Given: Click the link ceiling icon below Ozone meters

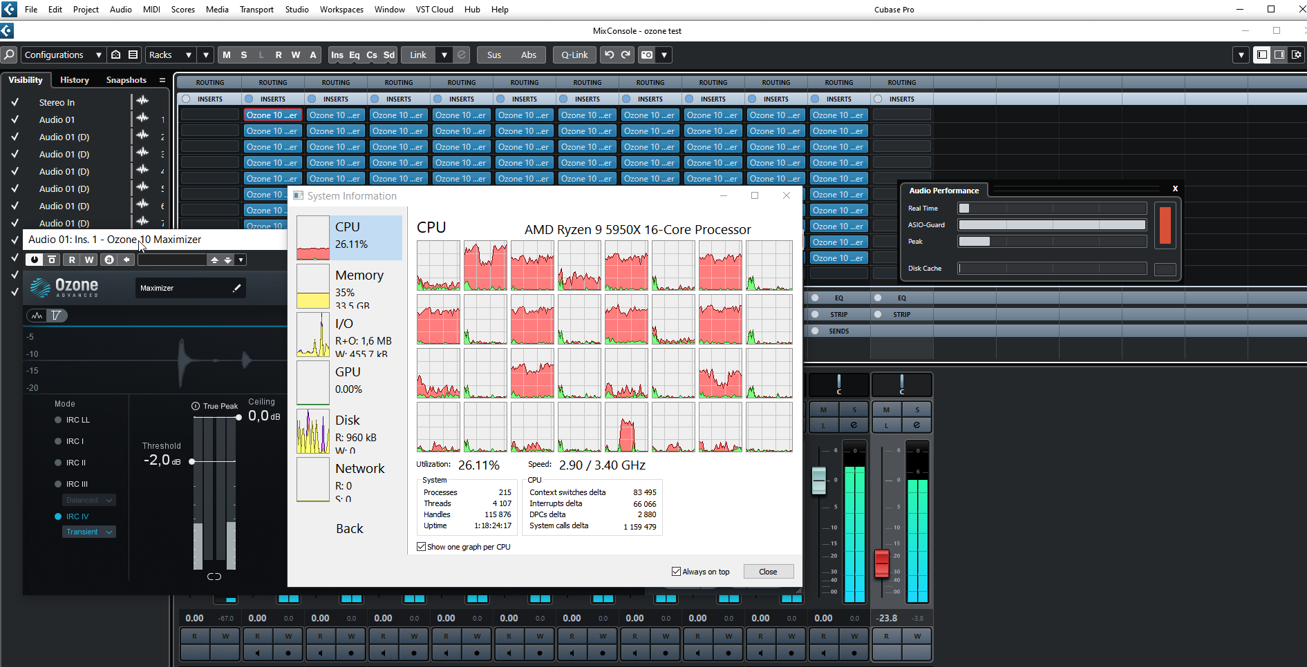Looking at the screenshot, I should pos(214,577).
